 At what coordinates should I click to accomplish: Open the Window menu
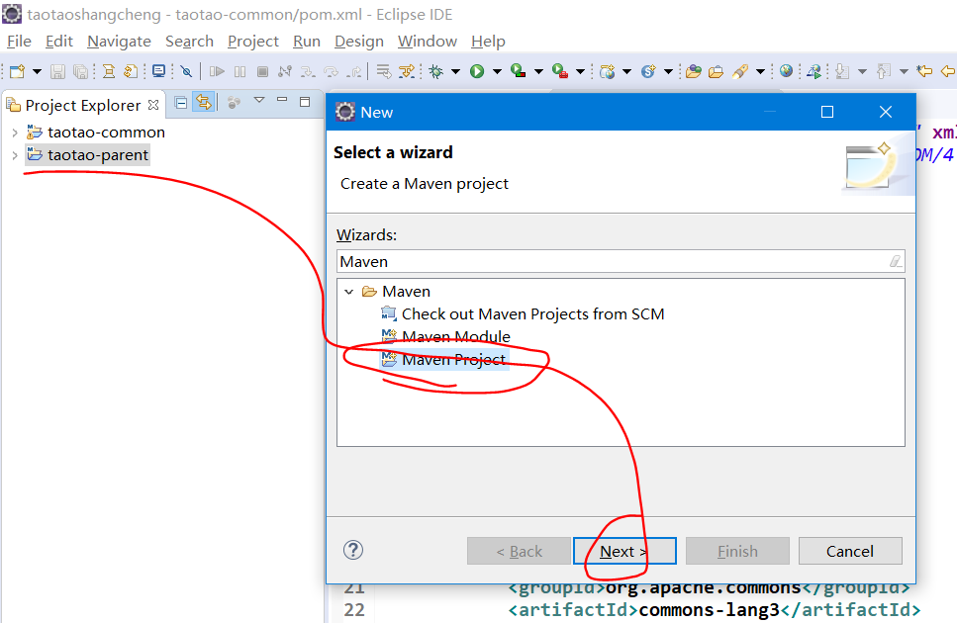click(428, 42)
